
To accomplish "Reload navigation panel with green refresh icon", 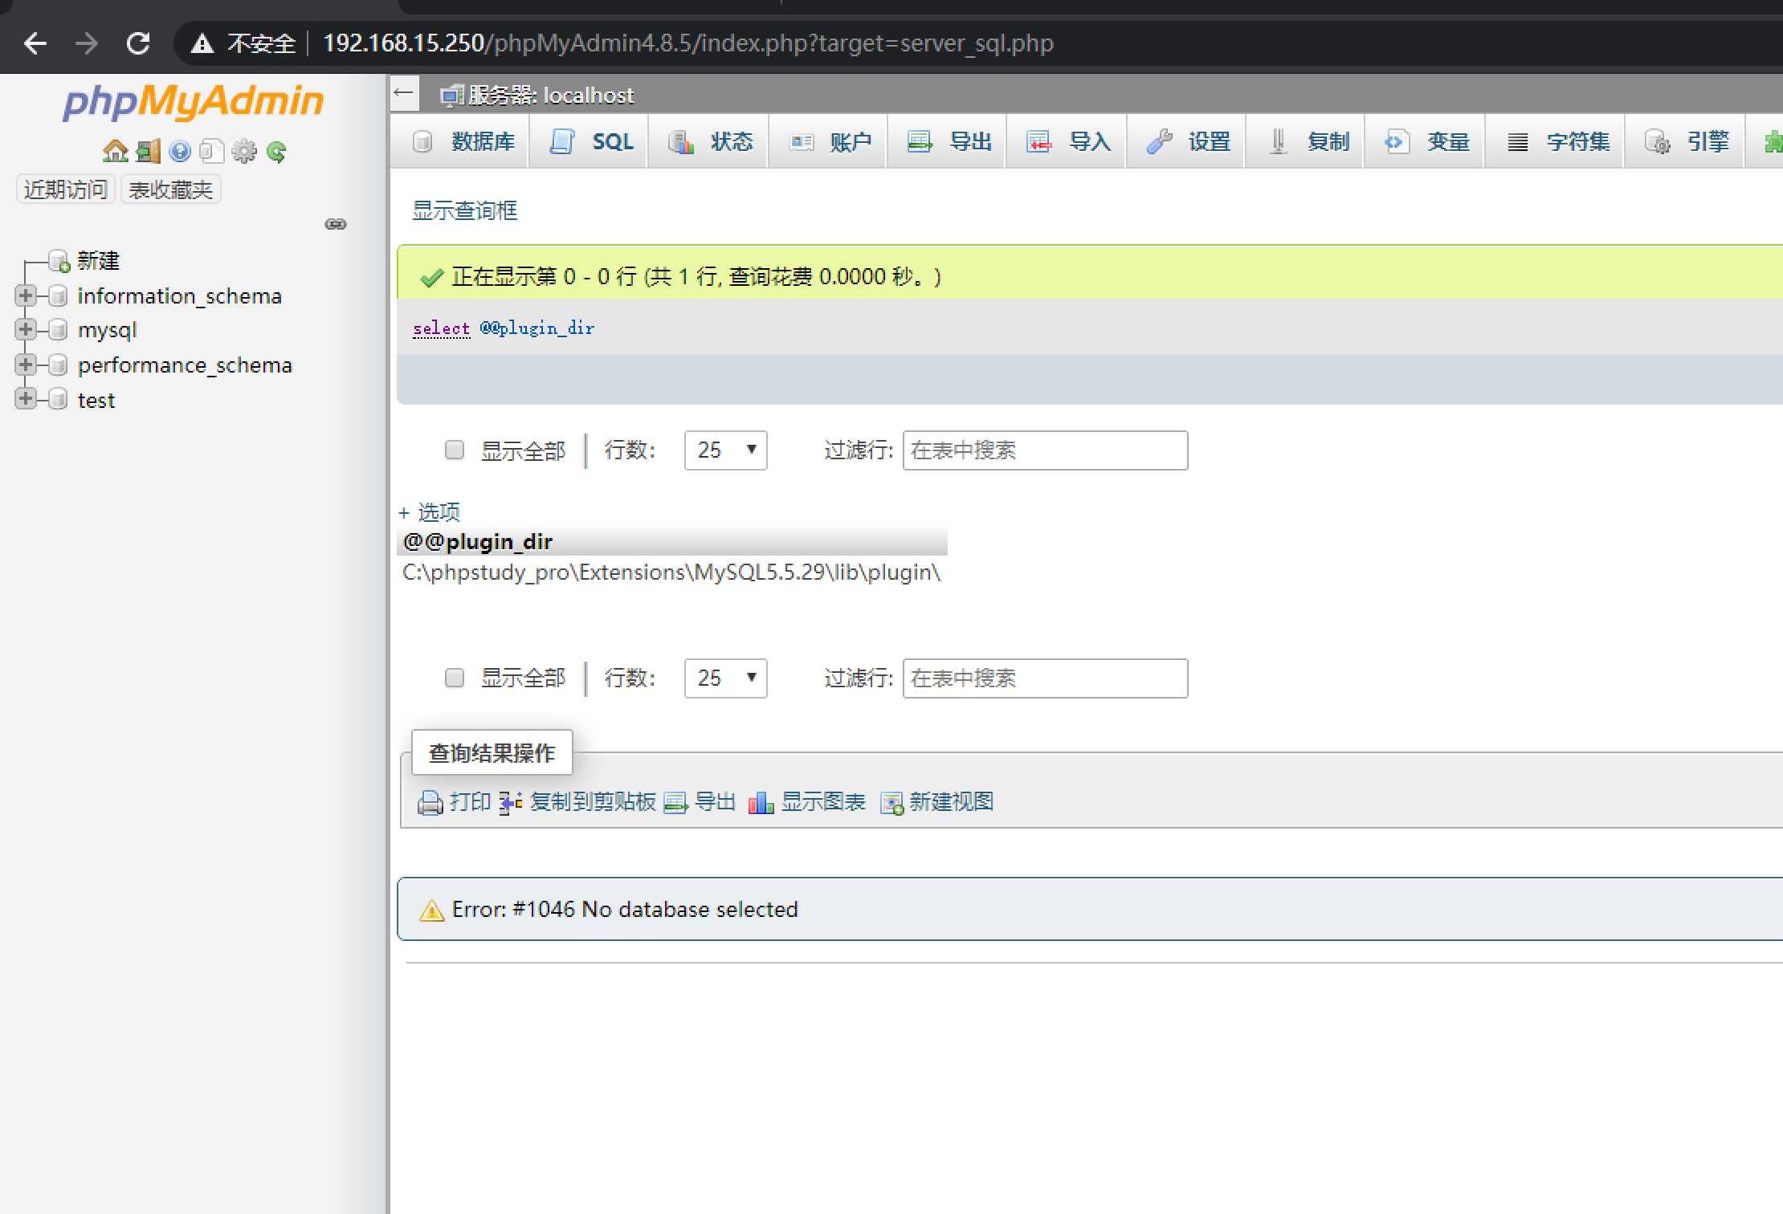I will 276,151.
